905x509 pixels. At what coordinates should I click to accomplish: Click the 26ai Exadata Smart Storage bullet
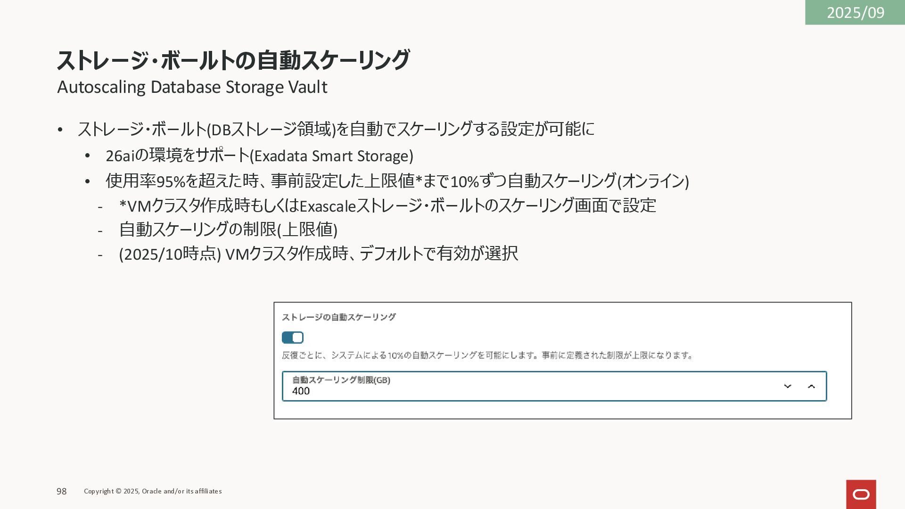[259, 156]
